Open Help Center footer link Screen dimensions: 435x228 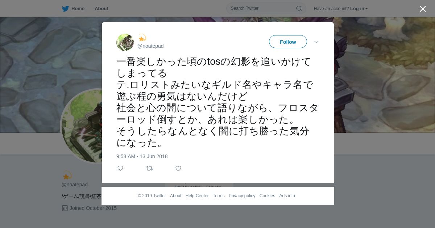tap(197, 196)
